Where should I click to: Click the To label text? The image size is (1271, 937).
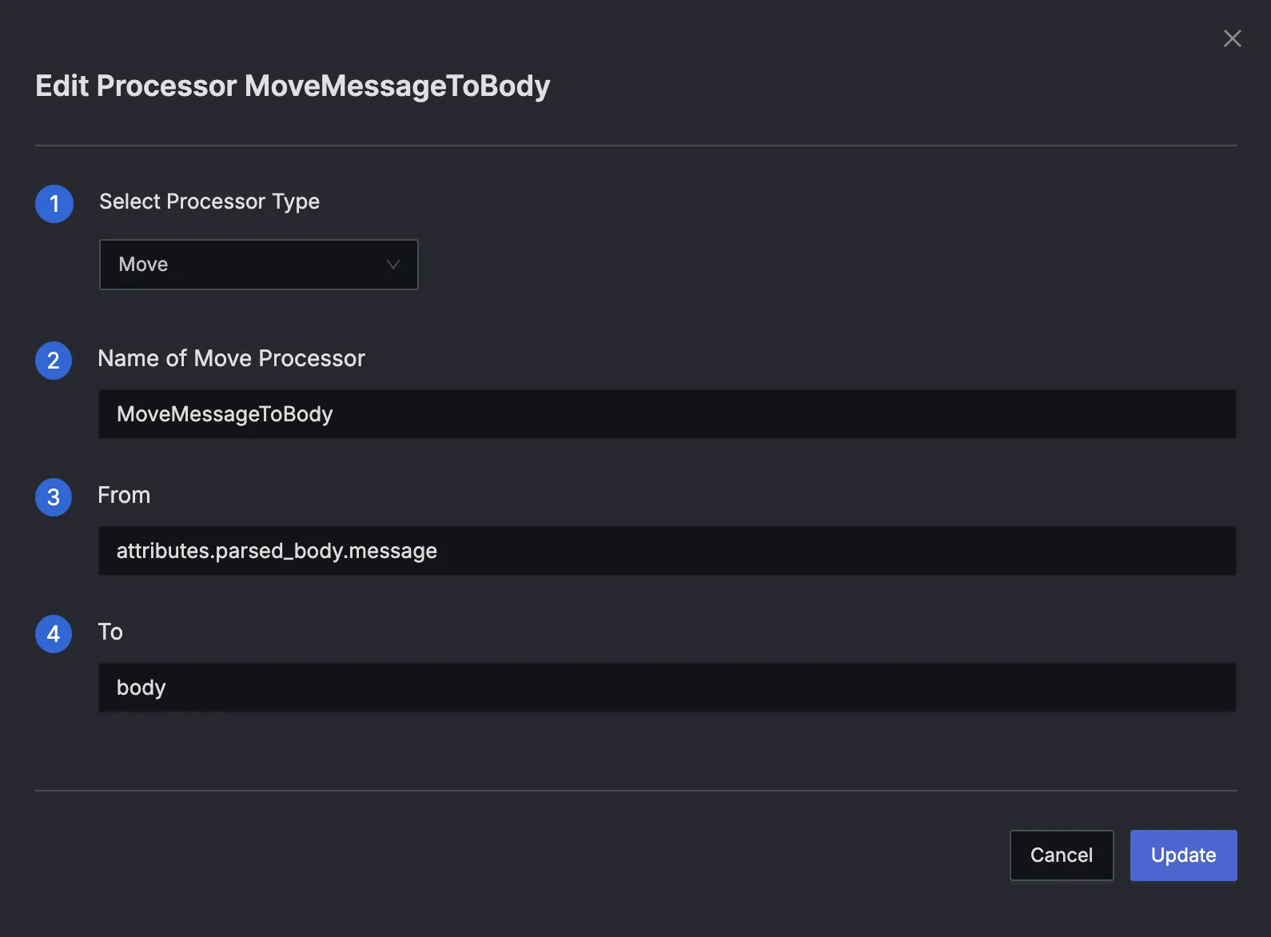click(x=110, y=632)
